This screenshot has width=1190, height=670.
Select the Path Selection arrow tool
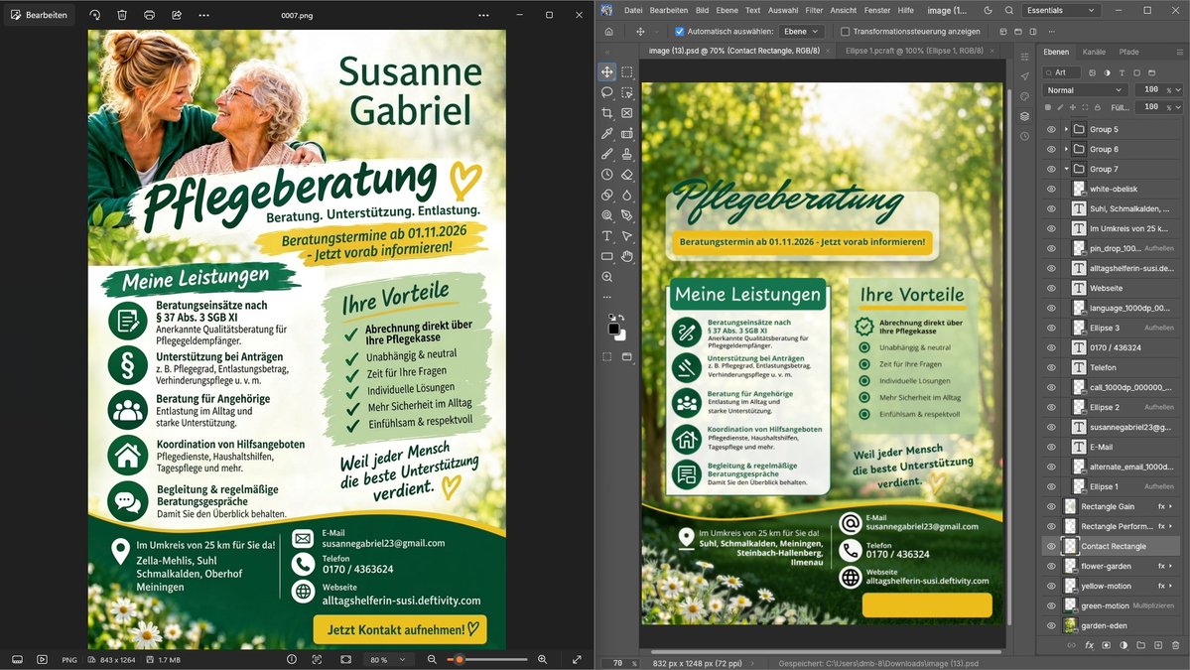pos(627,236)
